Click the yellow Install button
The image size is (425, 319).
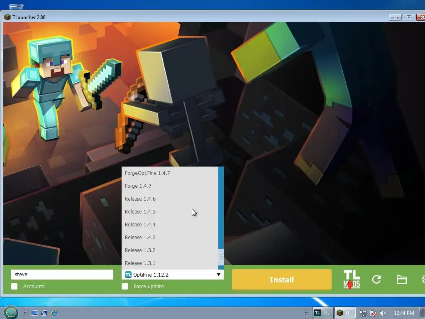[x=282, y=280]
